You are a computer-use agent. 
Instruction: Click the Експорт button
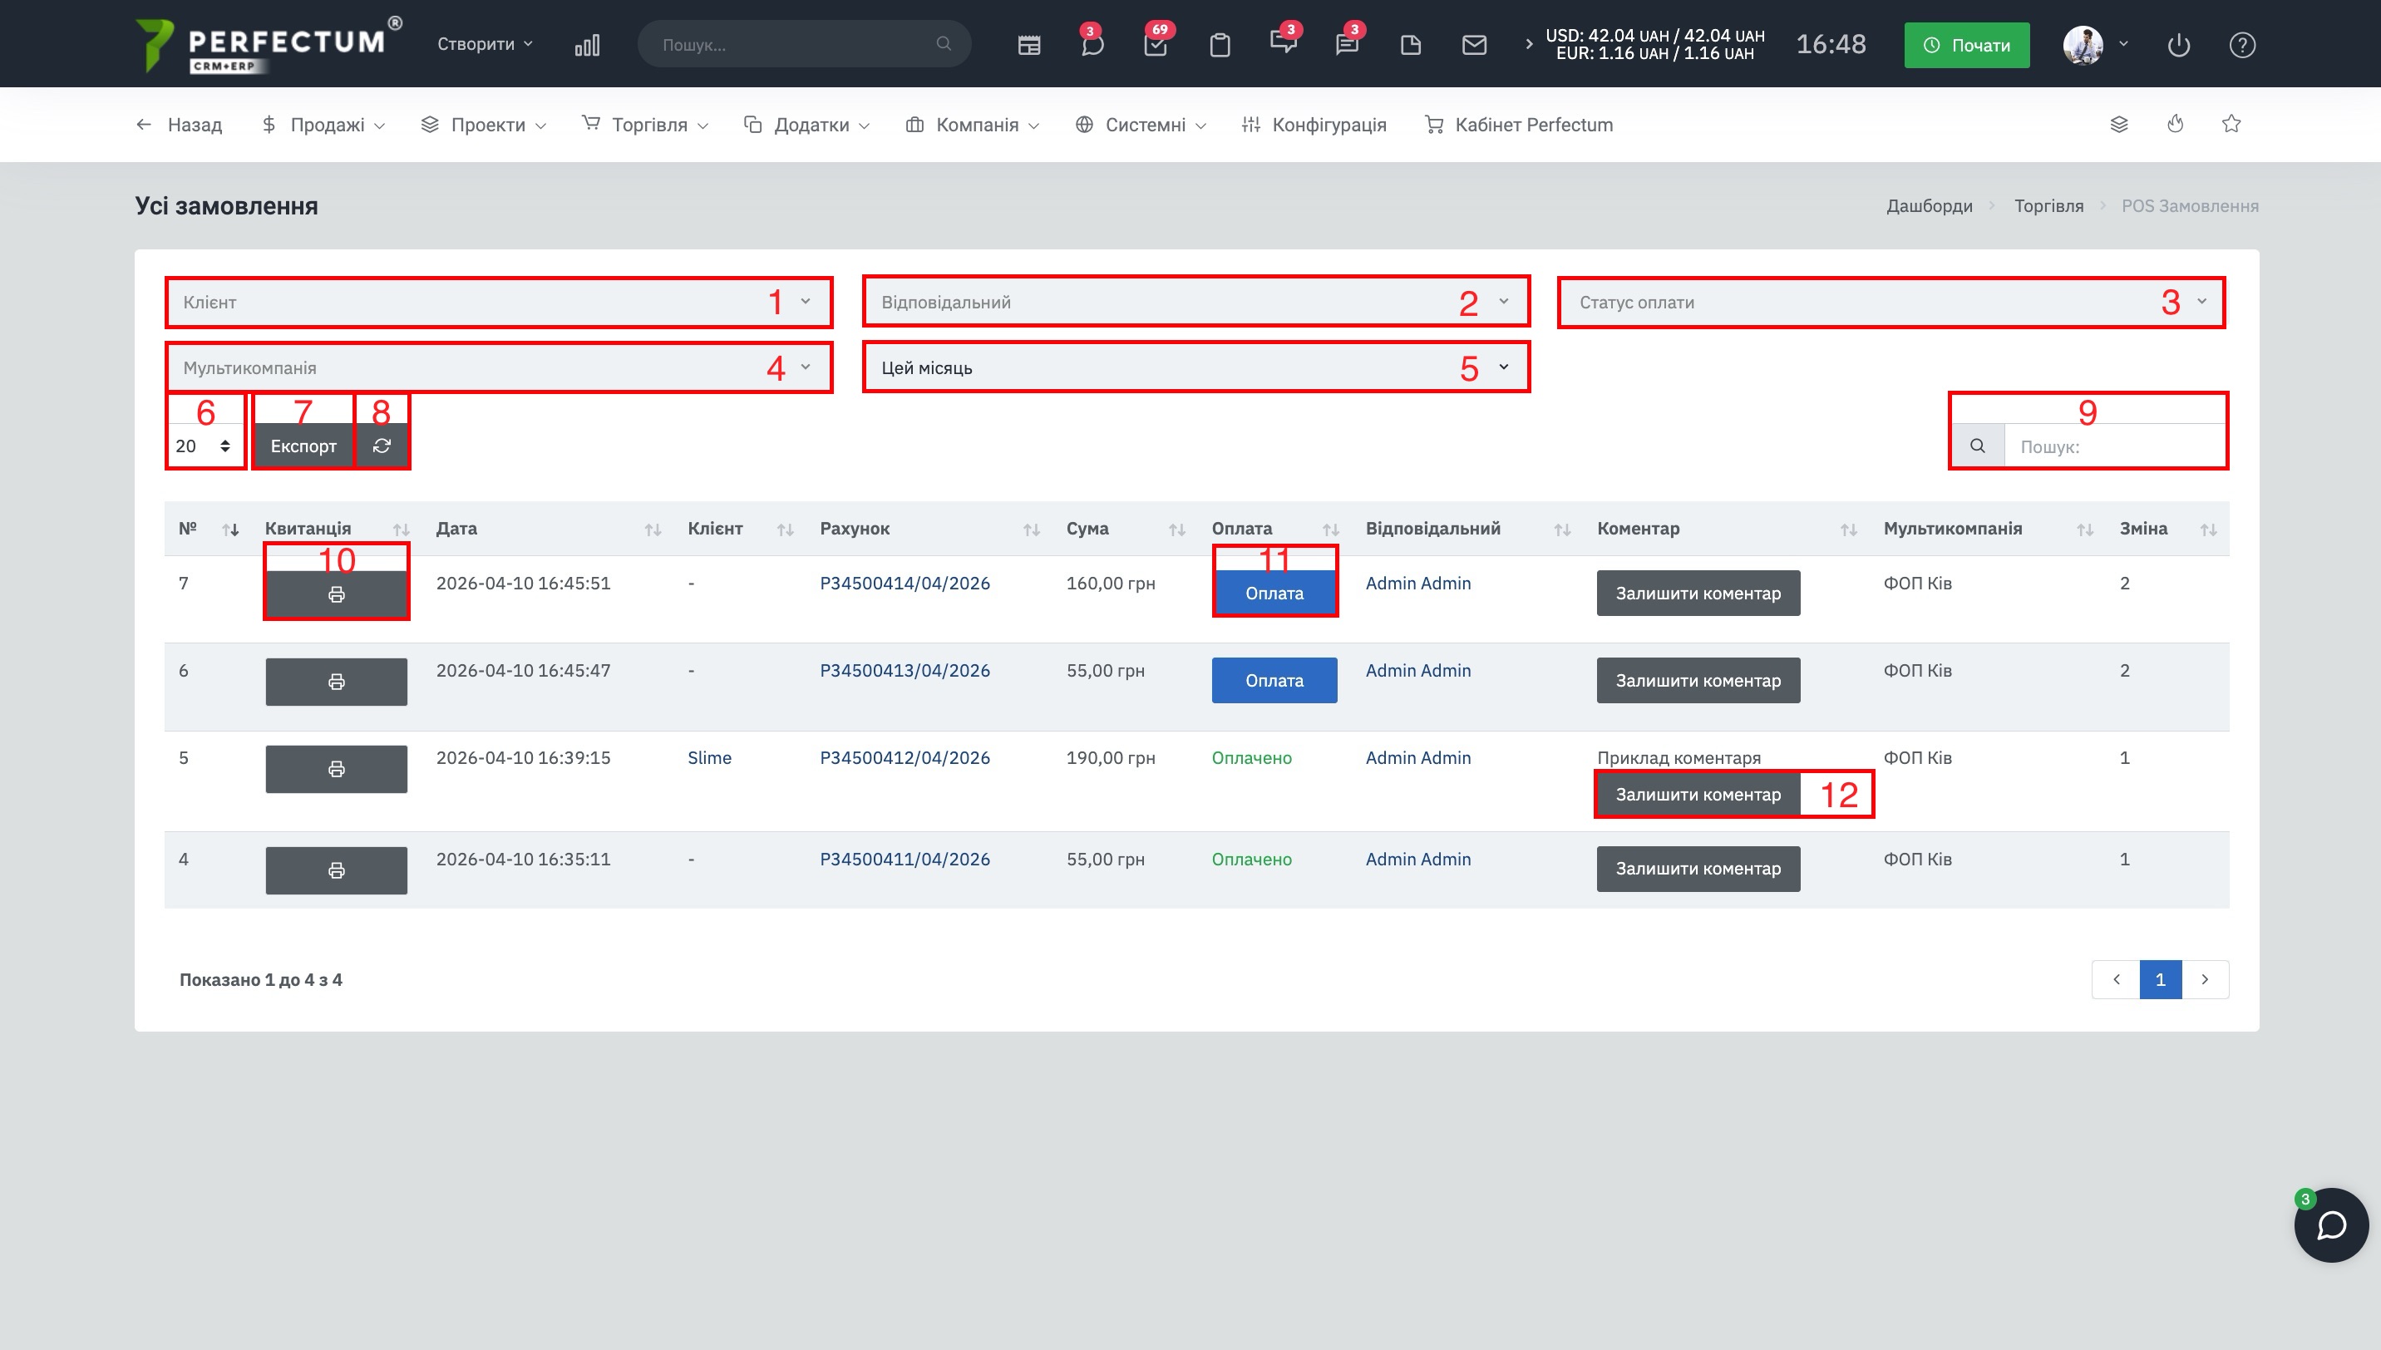point(303,446)
